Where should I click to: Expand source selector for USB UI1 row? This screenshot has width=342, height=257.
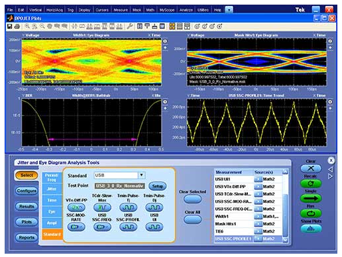[x=258, y=179]
